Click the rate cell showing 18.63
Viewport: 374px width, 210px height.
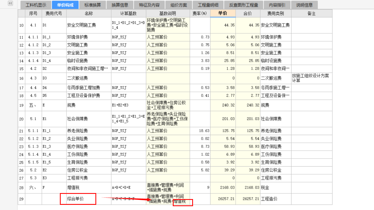(x=200, y=131)
